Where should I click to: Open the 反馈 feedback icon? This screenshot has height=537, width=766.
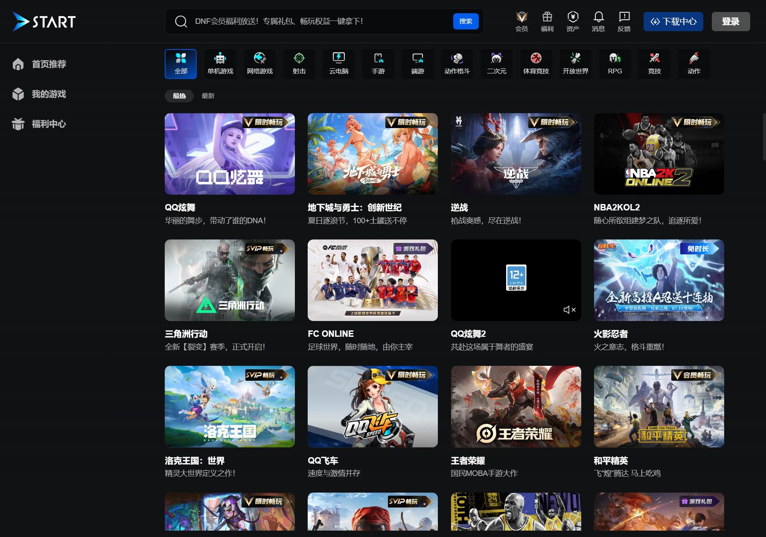pos(624,21)
